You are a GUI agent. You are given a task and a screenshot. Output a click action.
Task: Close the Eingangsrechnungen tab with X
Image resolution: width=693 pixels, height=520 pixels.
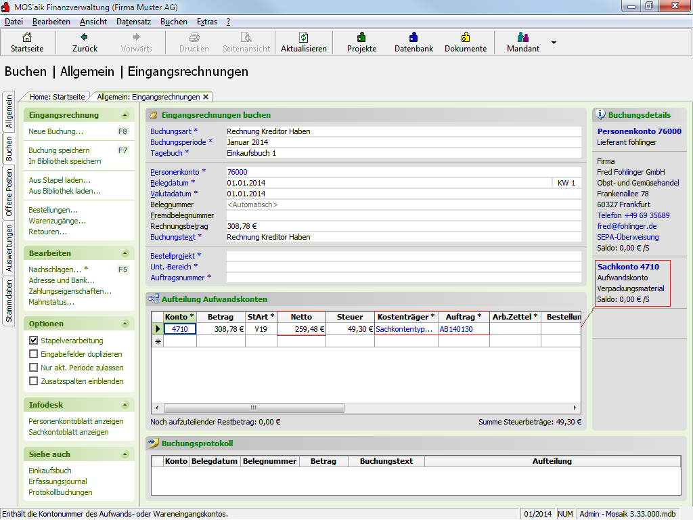(206, 97)
